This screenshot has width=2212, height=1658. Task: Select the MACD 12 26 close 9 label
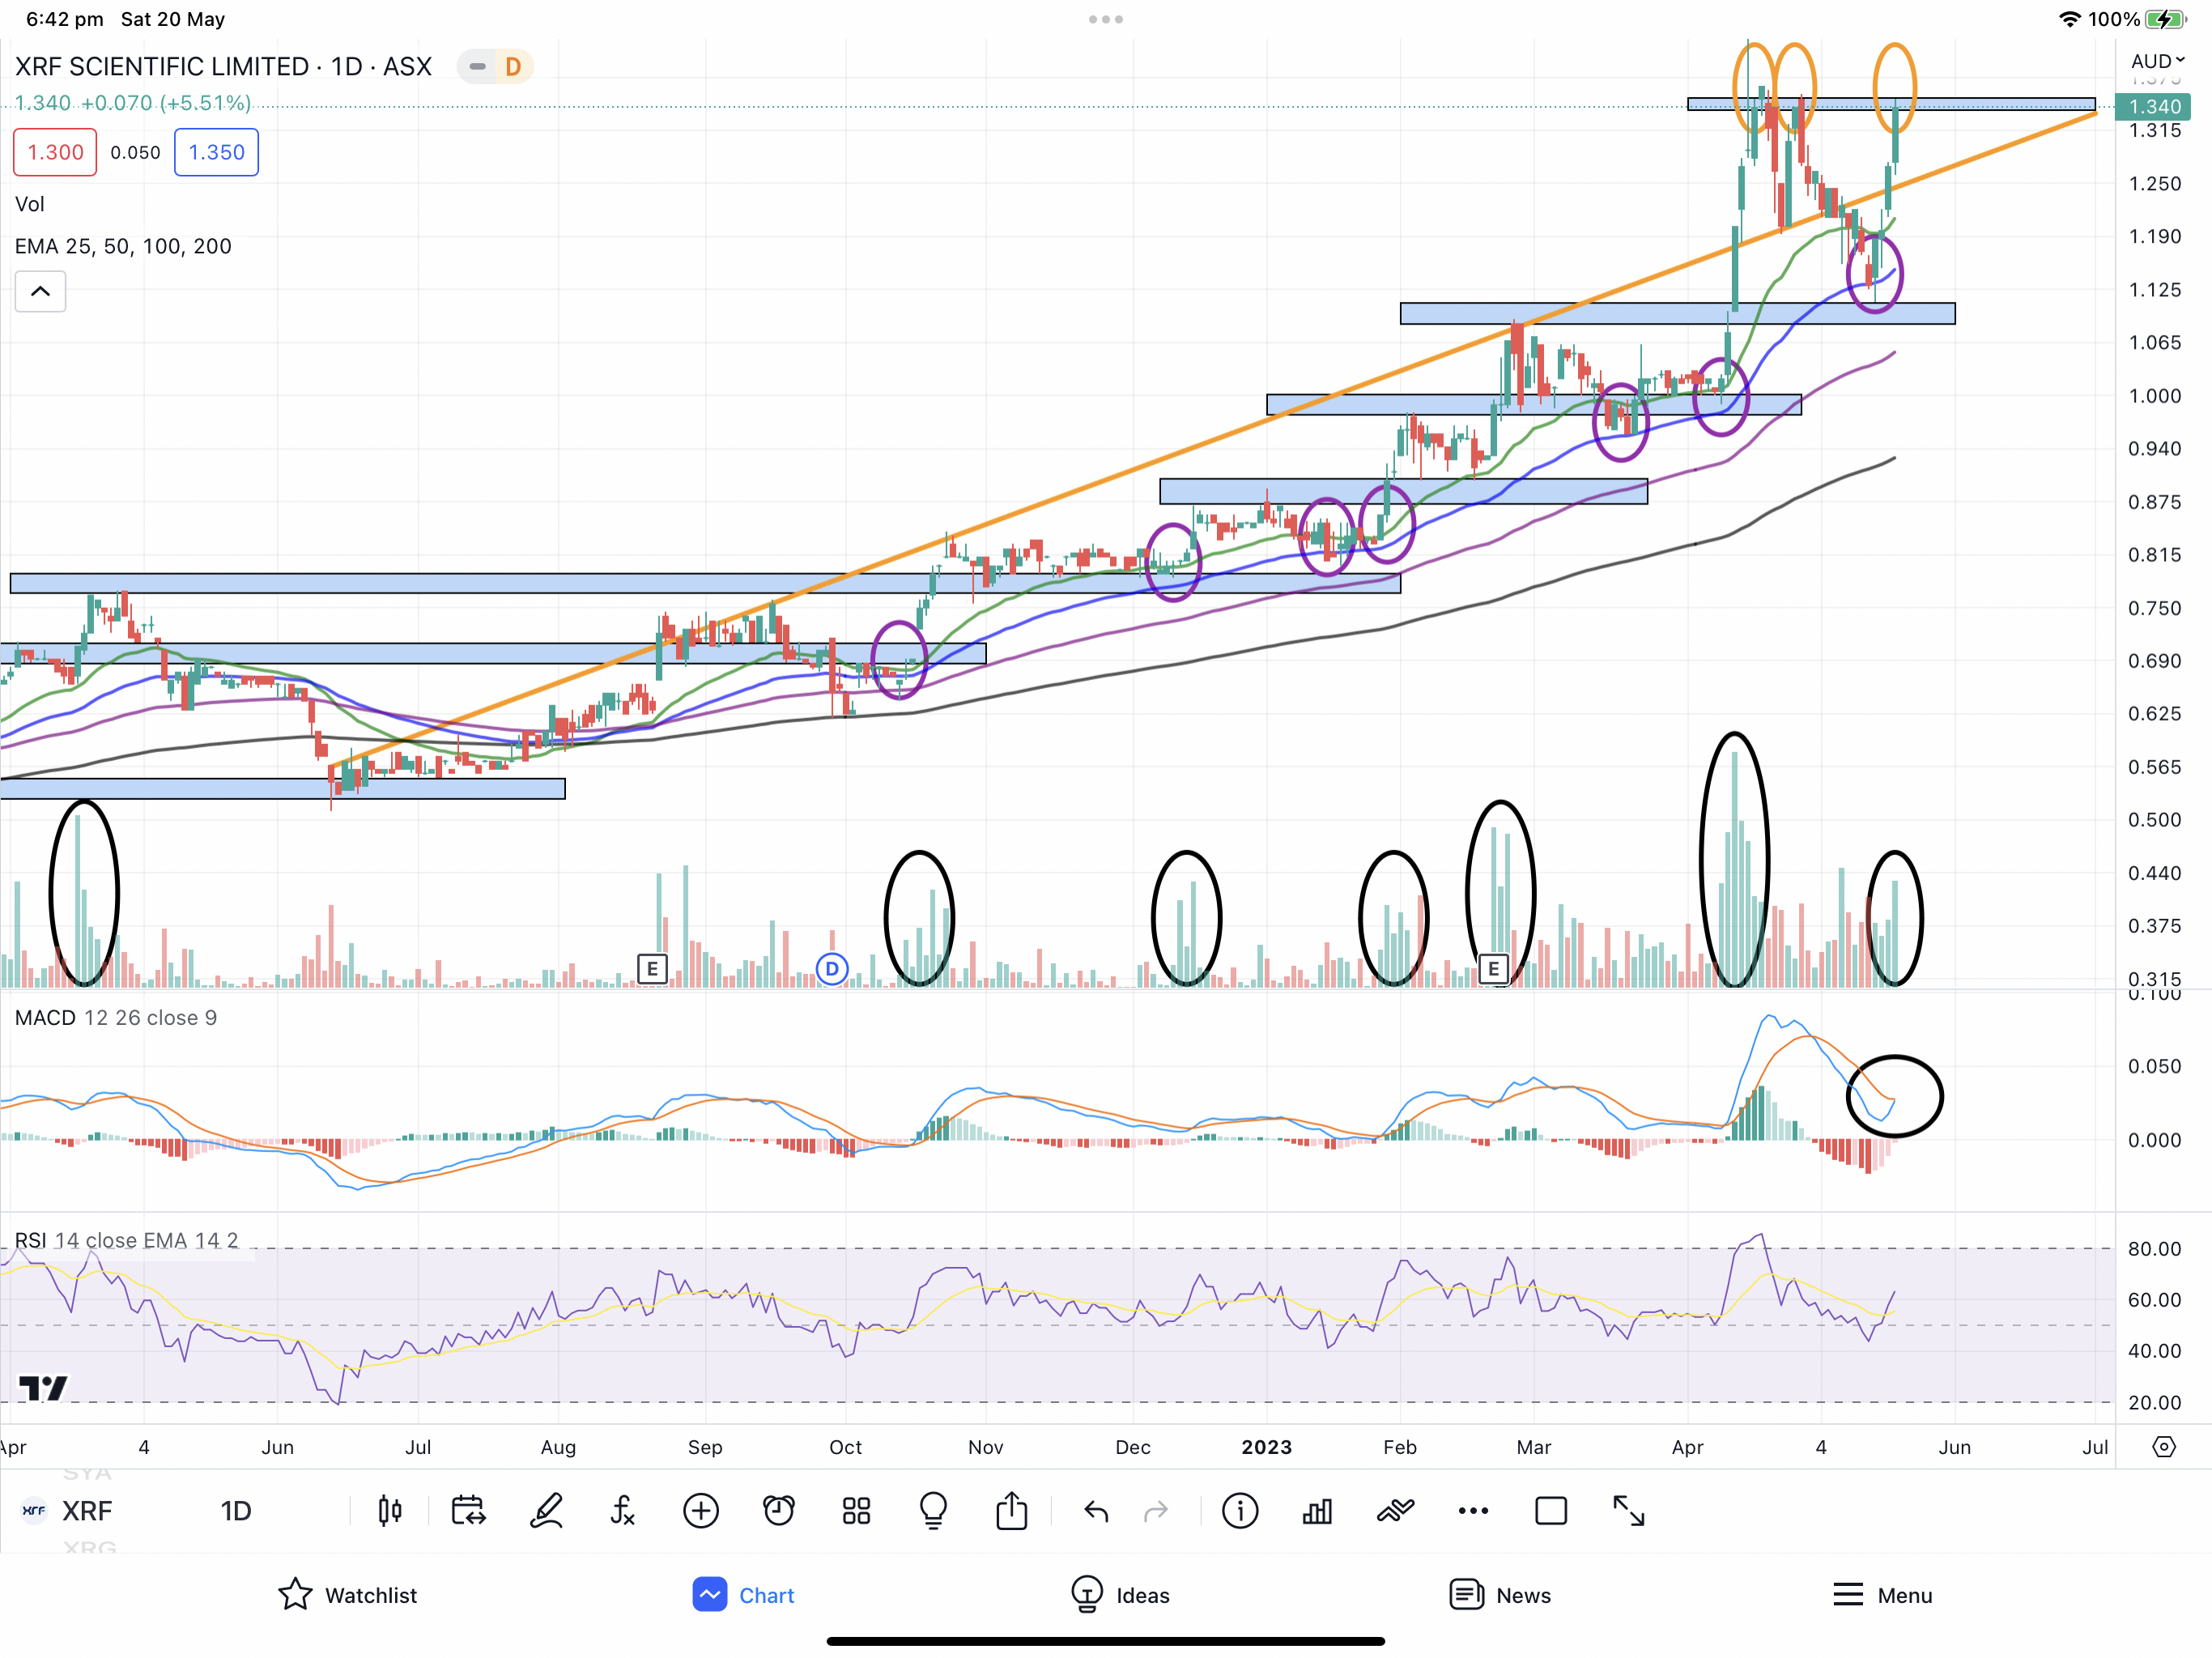pos(116,1018)
